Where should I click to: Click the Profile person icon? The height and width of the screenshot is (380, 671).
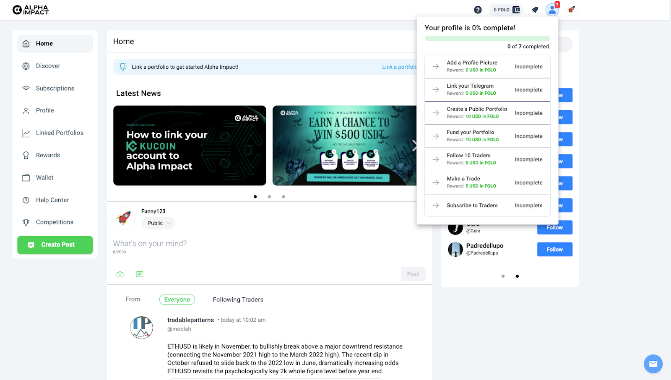coord(26,111)
